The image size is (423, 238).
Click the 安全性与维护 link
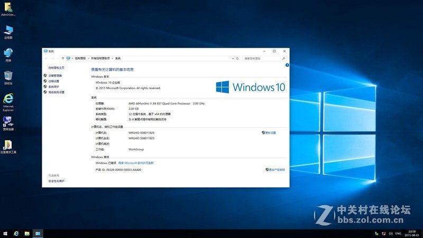pyautogui.click(x=57, y=181)
